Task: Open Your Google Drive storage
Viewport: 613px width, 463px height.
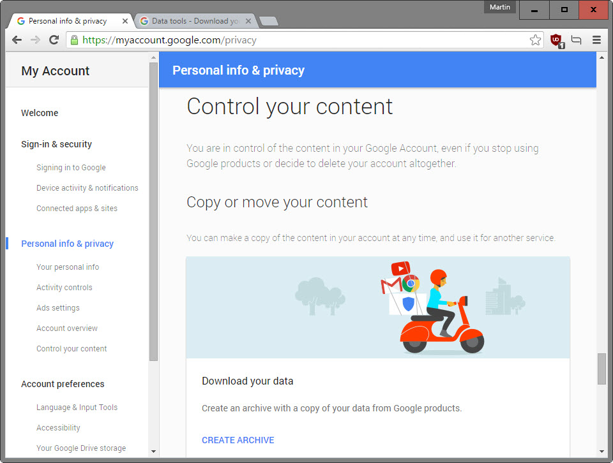Action: pyautogui.click(x=81, y=448)
